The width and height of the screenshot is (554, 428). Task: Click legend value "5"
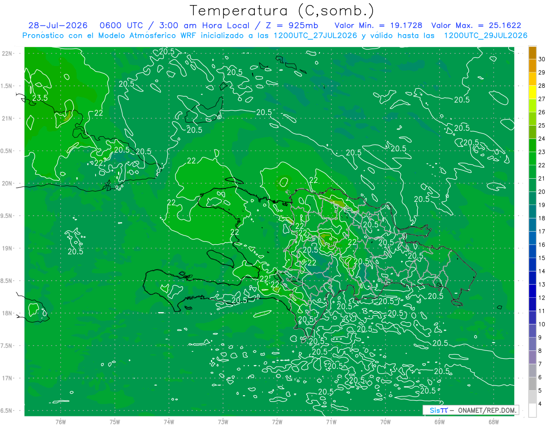pyautogui.click(x=541, y=390)
